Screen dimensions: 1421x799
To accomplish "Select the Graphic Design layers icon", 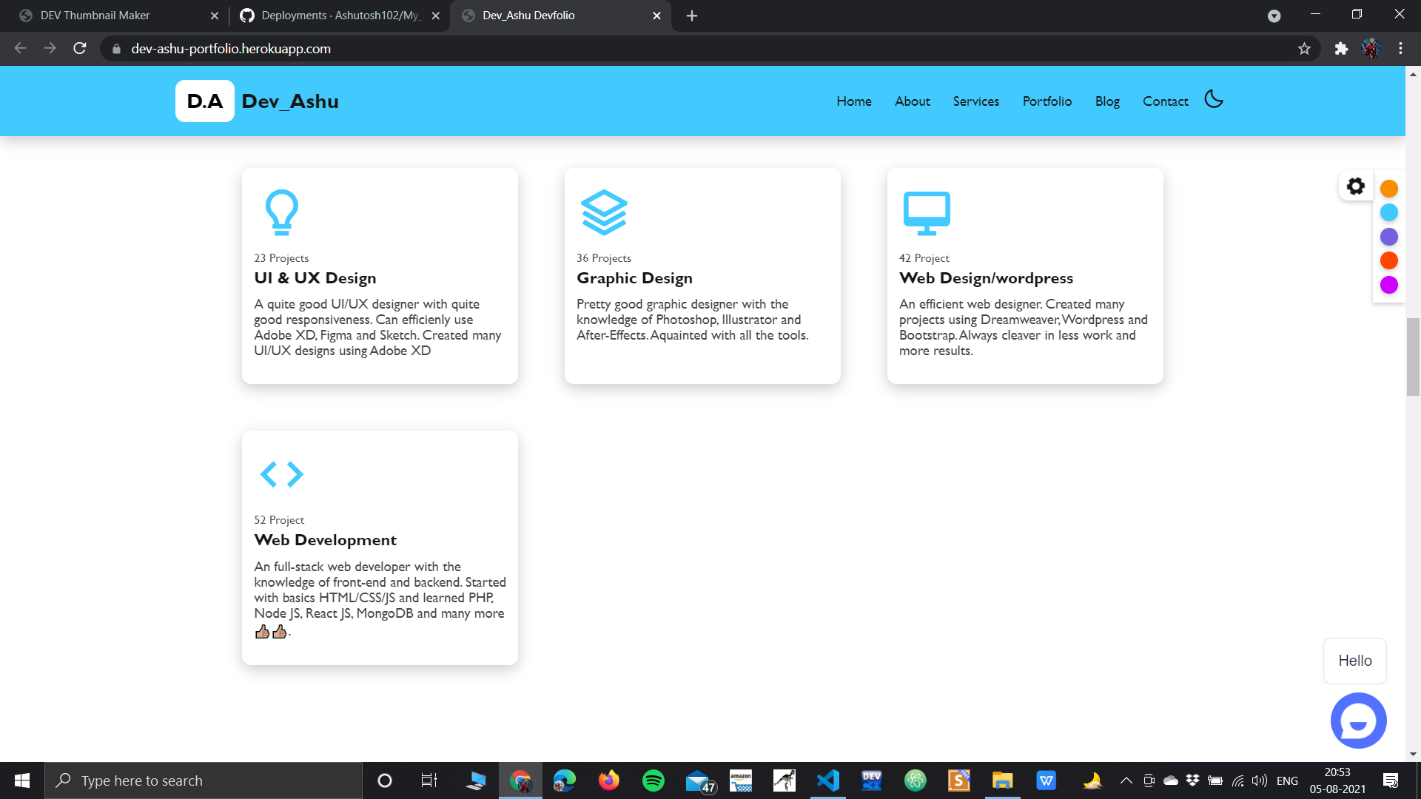I will [x=604, y=212].
